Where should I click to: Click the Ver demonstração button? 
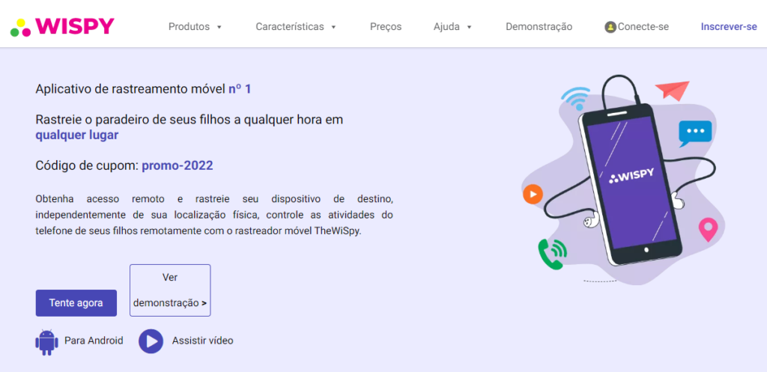170,290
